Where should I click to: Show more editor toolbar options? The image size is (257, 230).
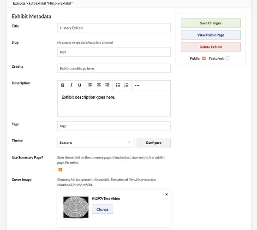[x=137, y=85]
